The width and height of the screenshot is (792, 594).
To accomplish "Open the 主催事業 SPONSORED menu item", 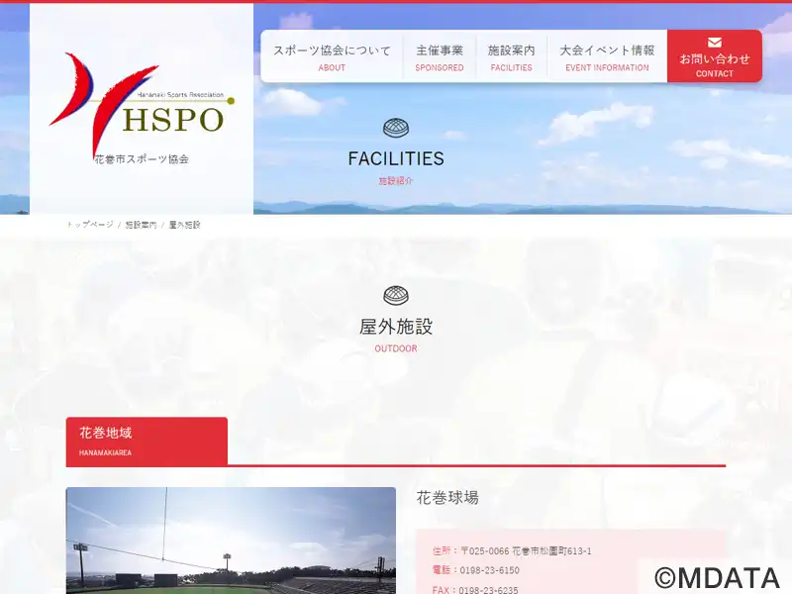I will pyautogui.click(x=440, y=57).
